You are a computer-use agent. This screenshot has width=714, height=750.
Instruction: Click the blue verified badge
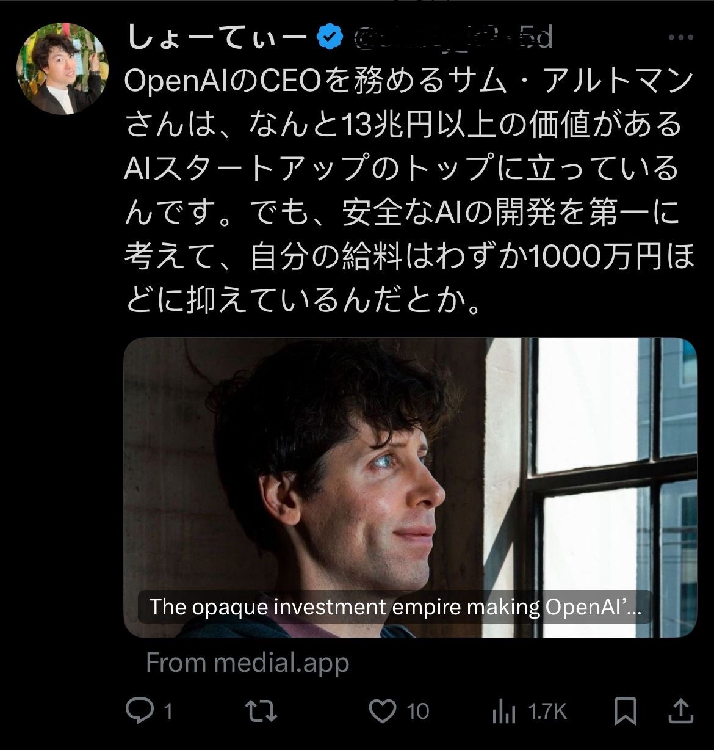(330, 38)
